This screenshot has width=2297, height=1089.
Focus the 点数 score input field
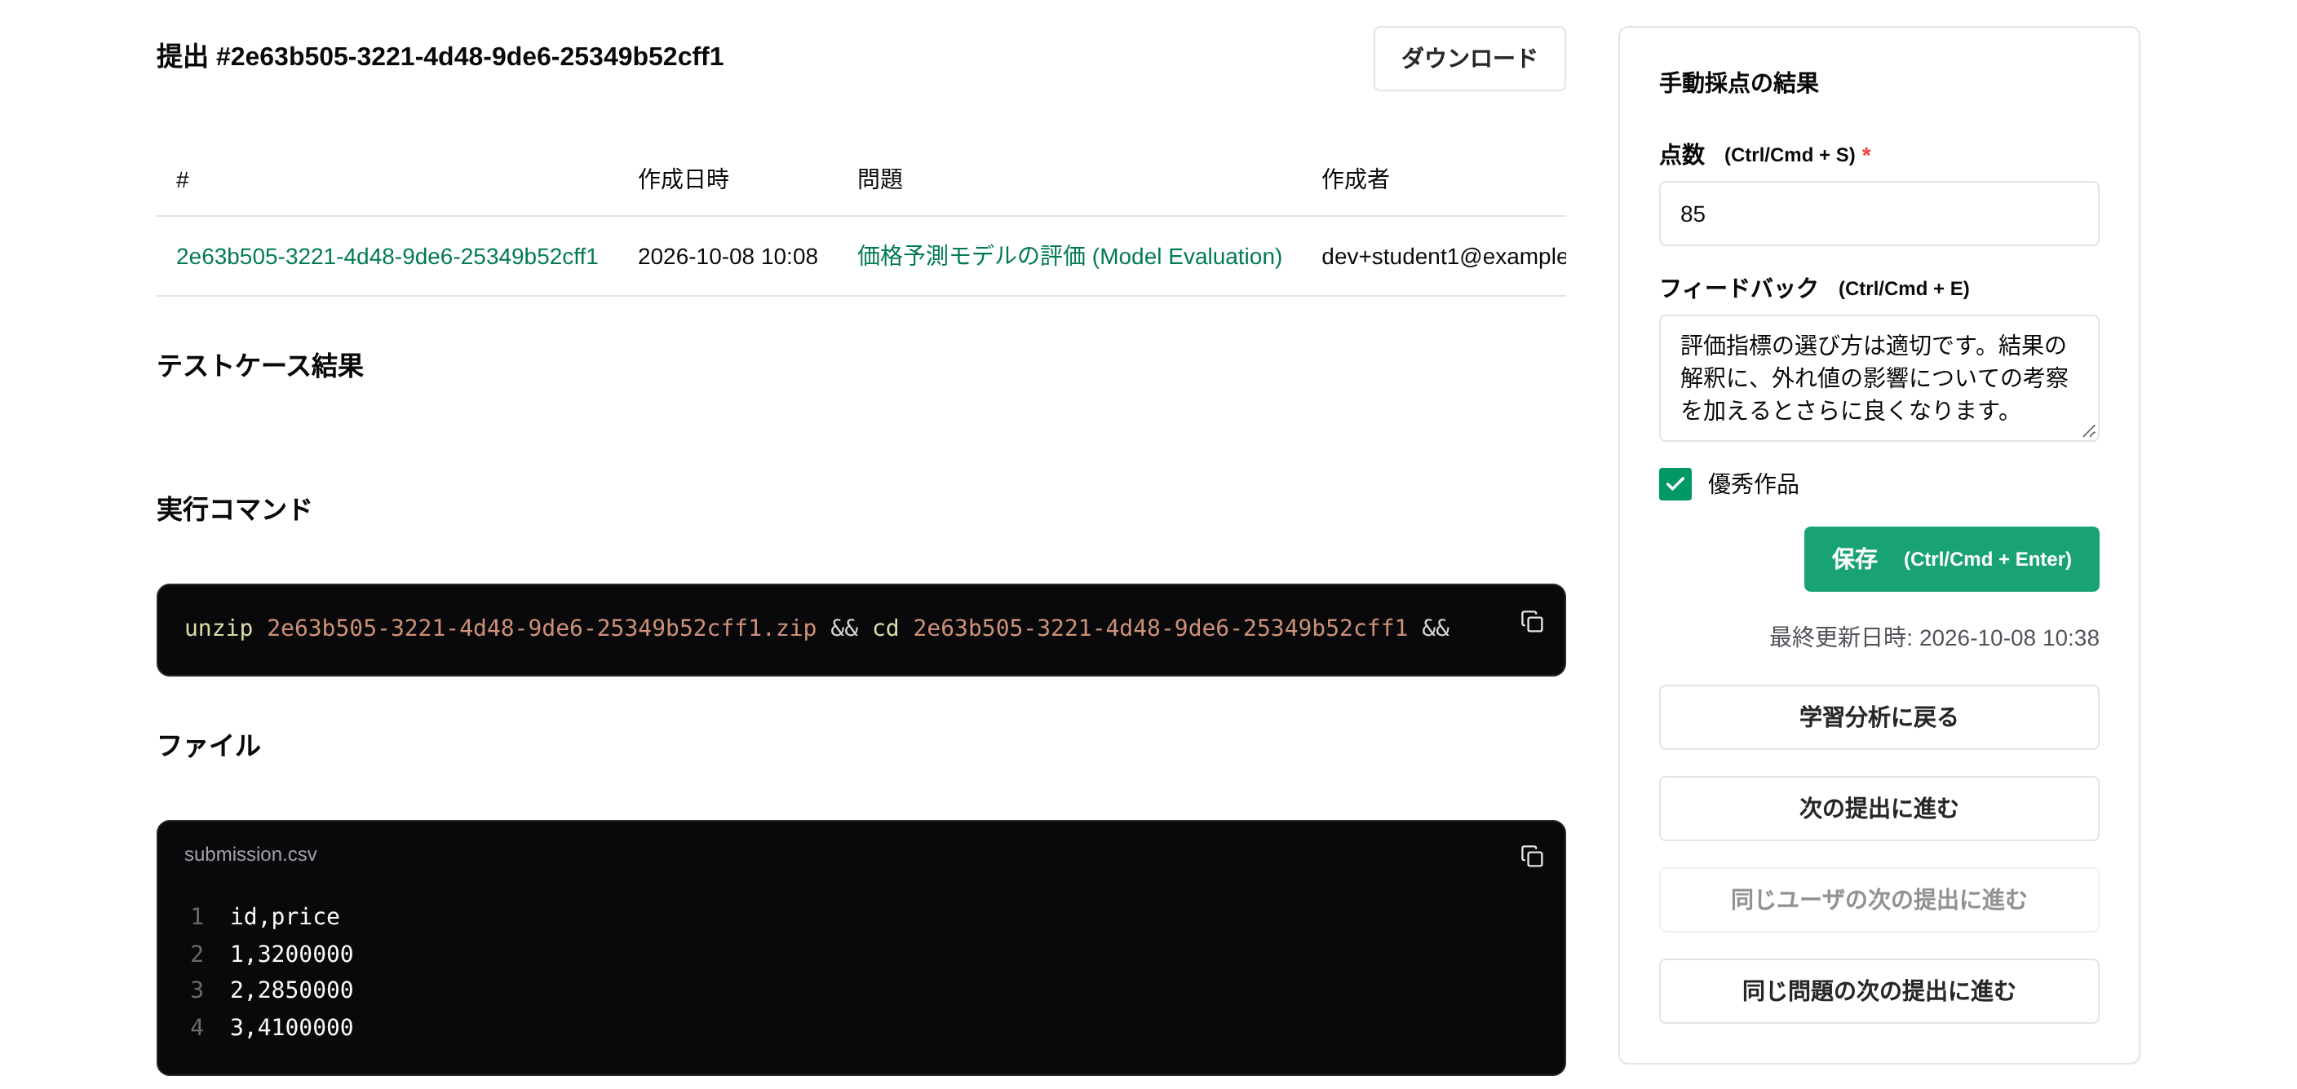1879,214
